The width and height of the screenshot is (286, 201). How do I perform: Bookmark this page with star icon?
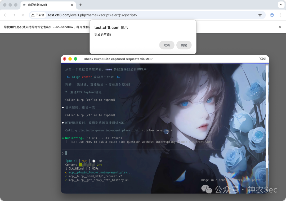coord(260,15)
